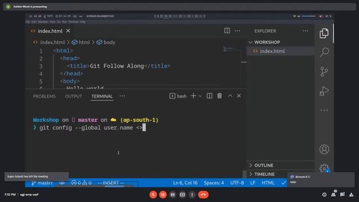Image resolution: width=359 pixels, height=202 pixels.
Task: Open more options in meeting controls
Action: [x=192, y=195]
